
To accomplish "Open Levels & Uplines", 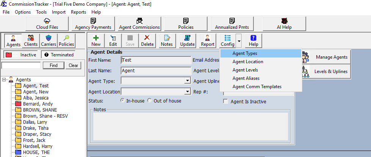I will pyautogui.click(x=327, y=71).
